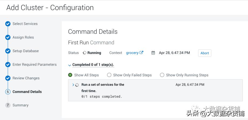Click the Assign Roles checkmark icon
This screenshot has height=120, width=248.
coord(8,38)
